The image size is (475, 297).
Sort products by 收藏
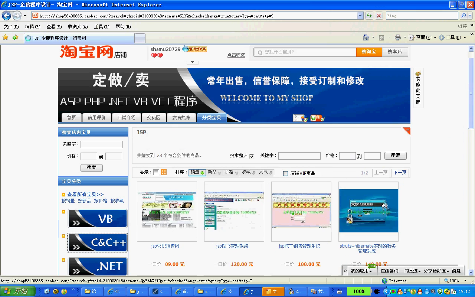(249, 172)
